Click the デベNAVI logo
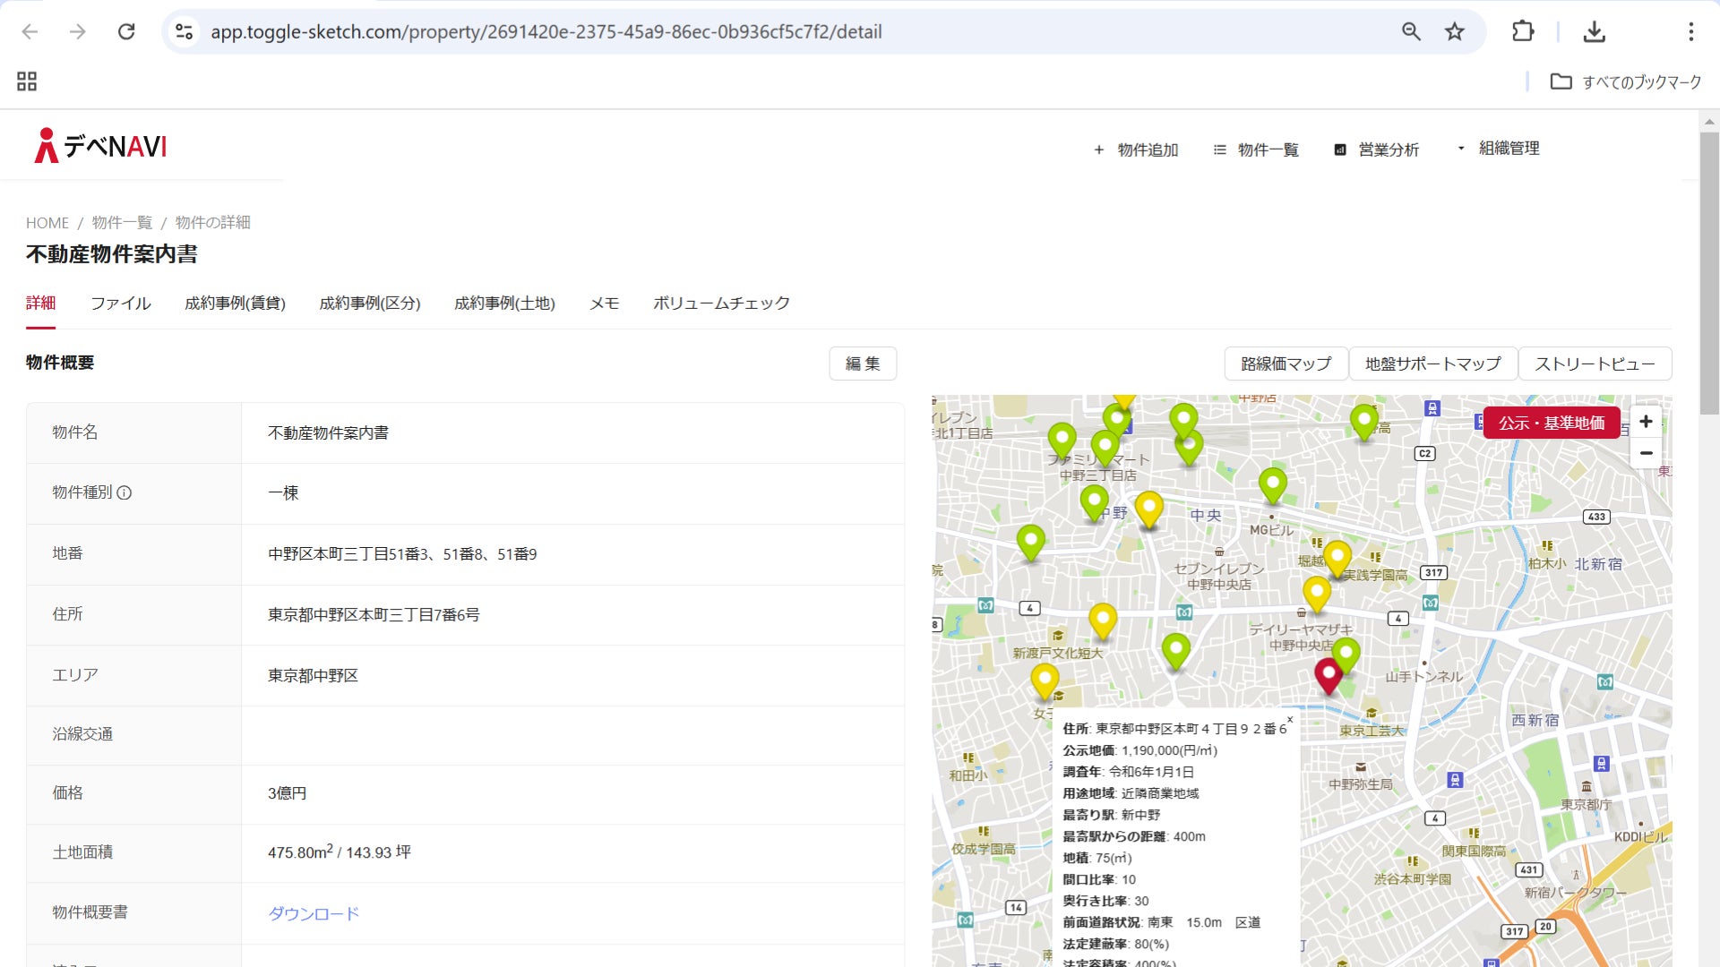Viewport: 1720px width, 967px height. click(x=101, y=146)
